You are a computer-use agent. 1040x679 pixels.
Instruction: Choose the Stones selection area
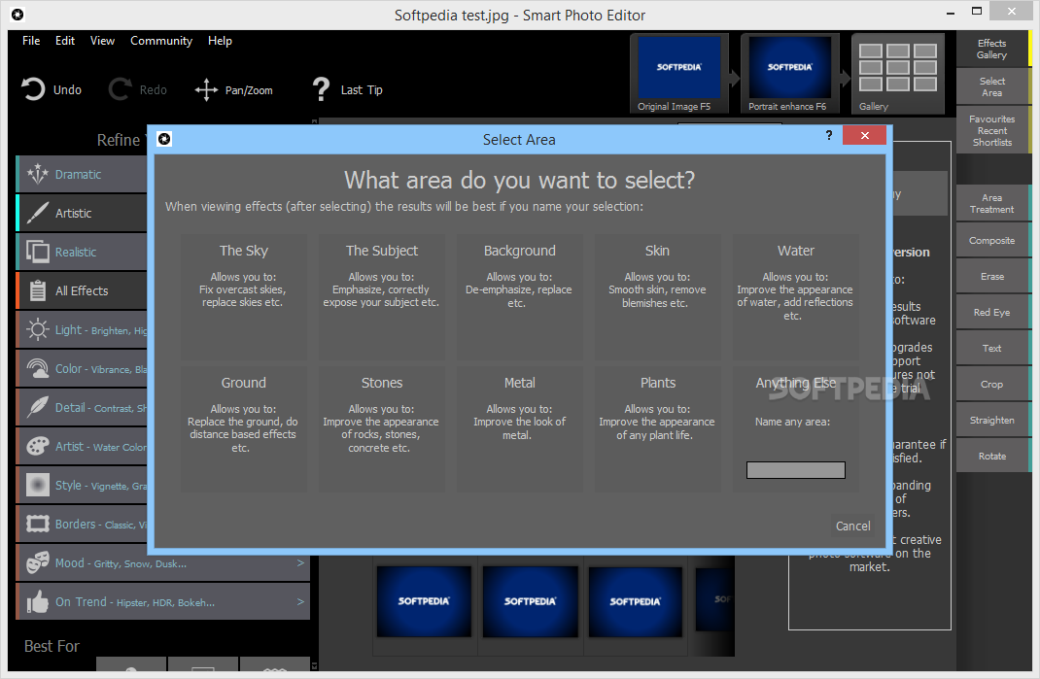point(381,429)
